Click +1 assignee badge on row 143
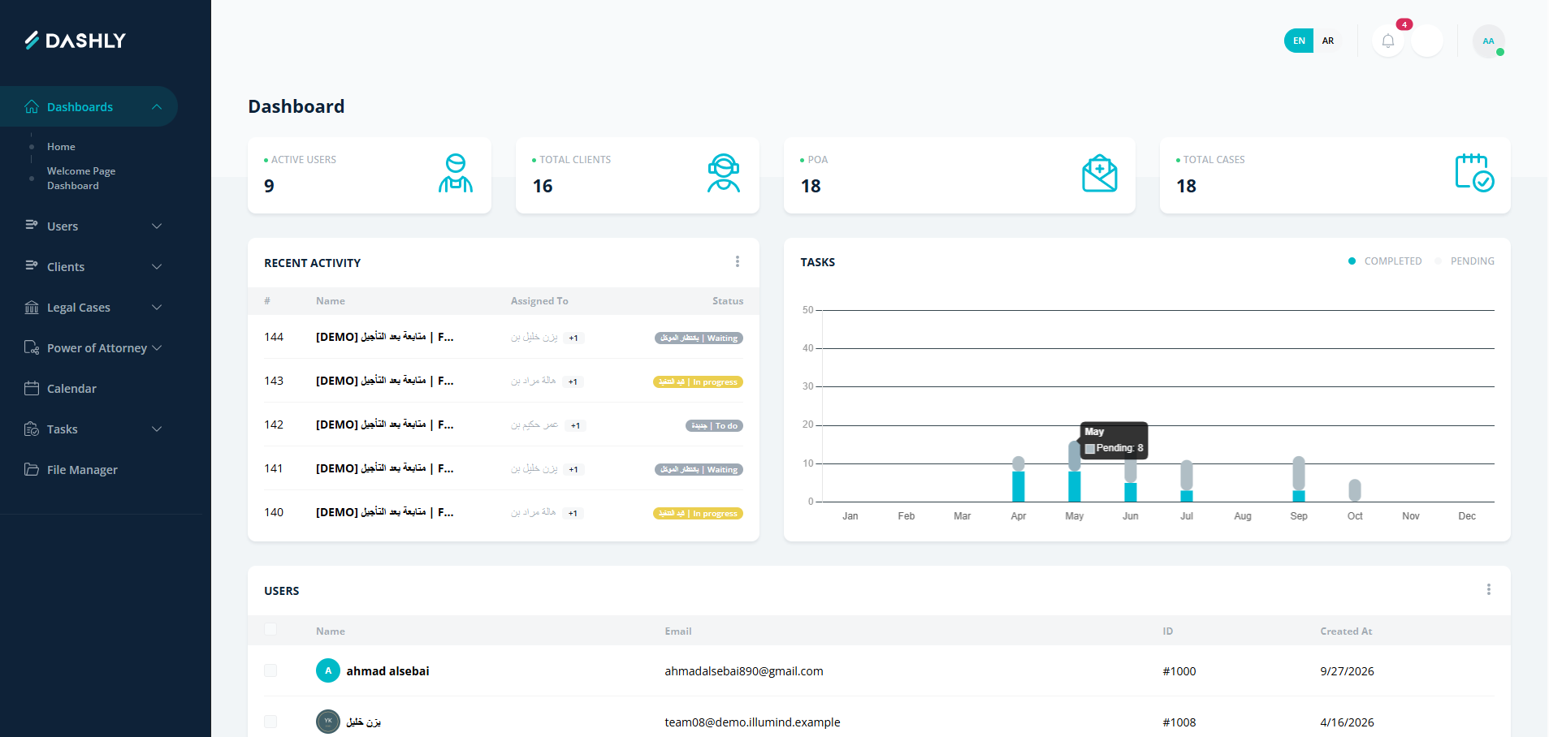The image size is (1549, 737). pyautogui.click(x=573, y=381)
